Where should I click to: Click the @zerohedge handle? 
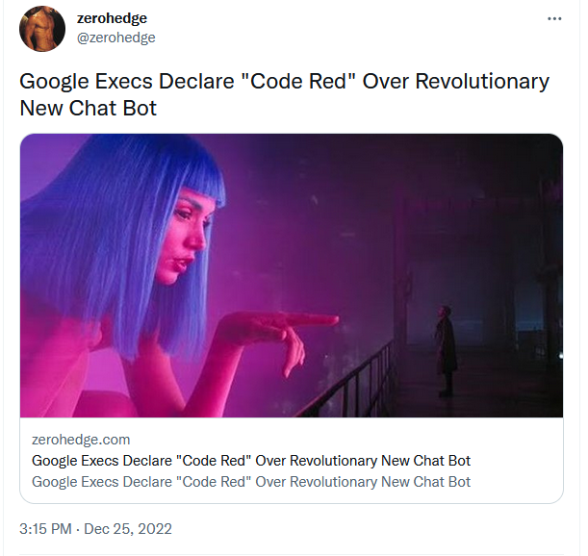point(115,38)
